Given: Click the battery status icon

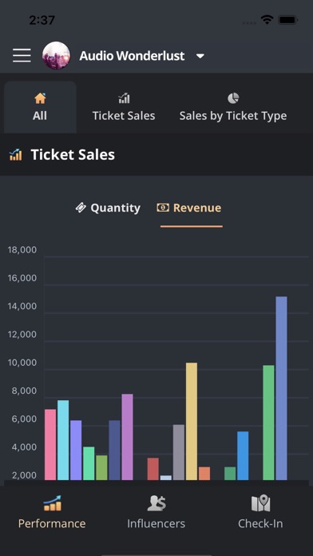Looking at the screenshot, I should pyautogui.click(x=287, y=20).
